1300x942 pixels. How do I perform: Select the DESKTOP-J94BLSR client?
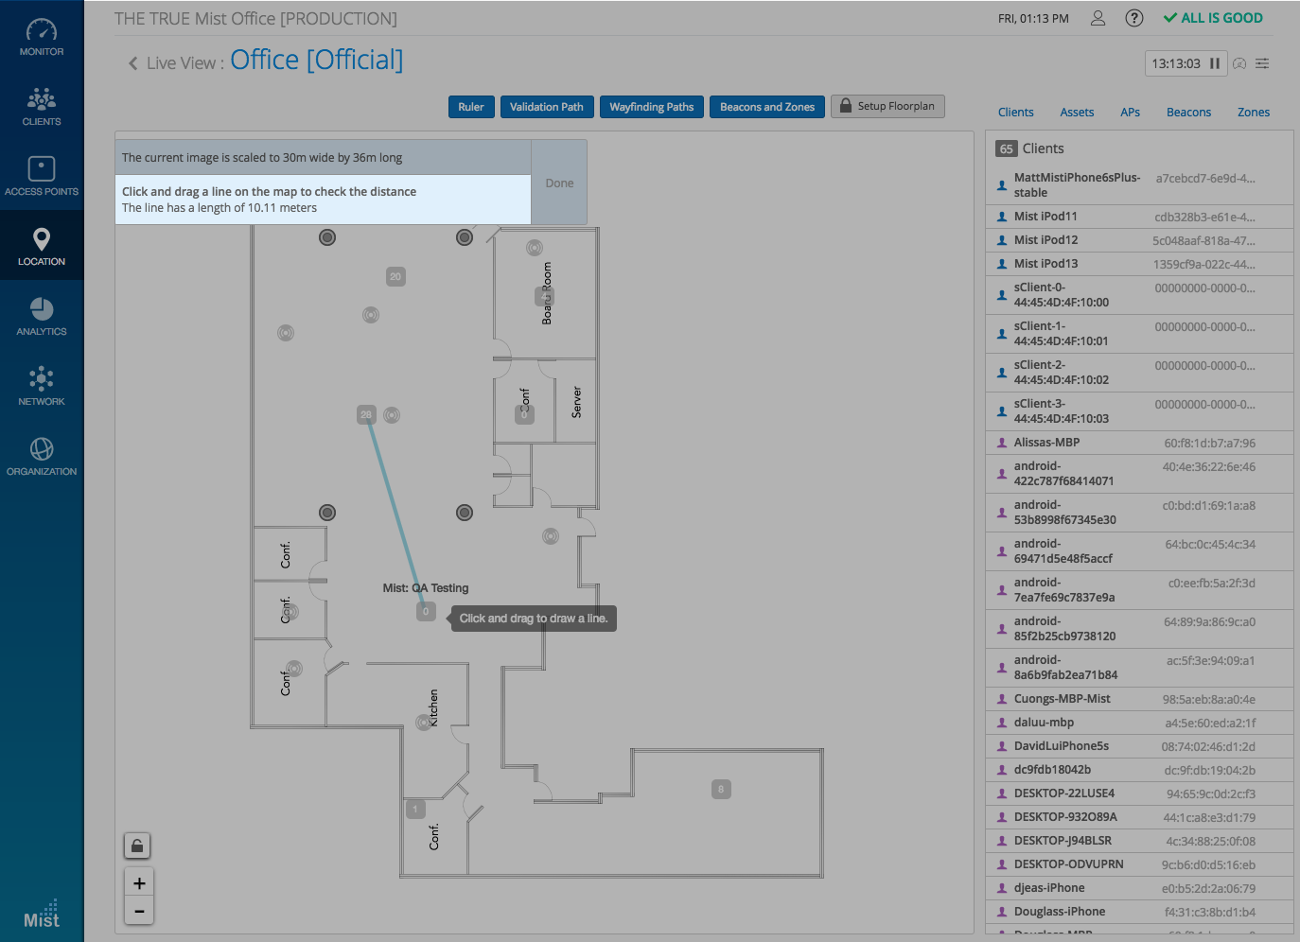tap(1139, 841)
